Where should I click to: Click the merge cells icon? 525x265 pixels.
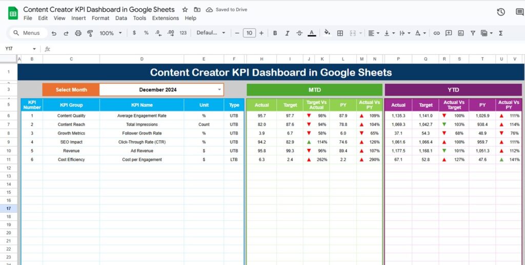(353, 33)
